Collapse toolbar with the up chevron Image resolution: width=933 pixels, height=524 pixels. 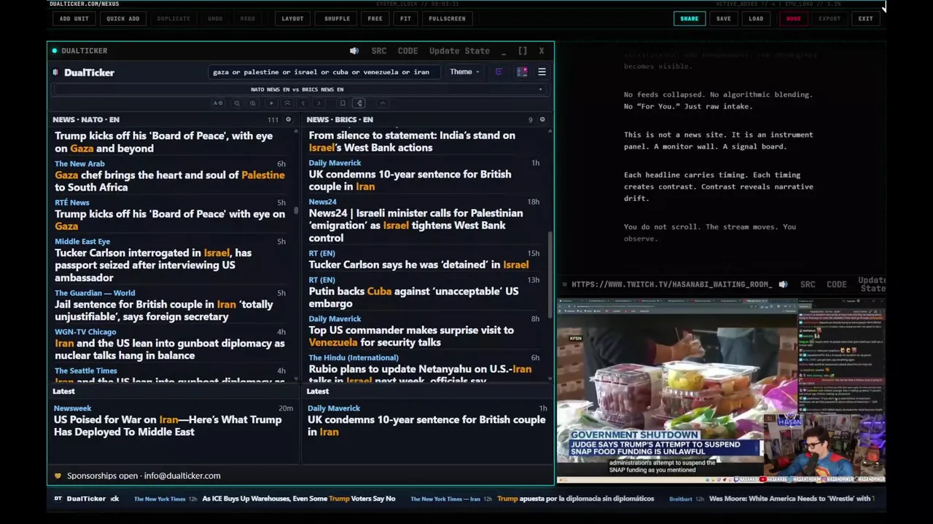382,103
